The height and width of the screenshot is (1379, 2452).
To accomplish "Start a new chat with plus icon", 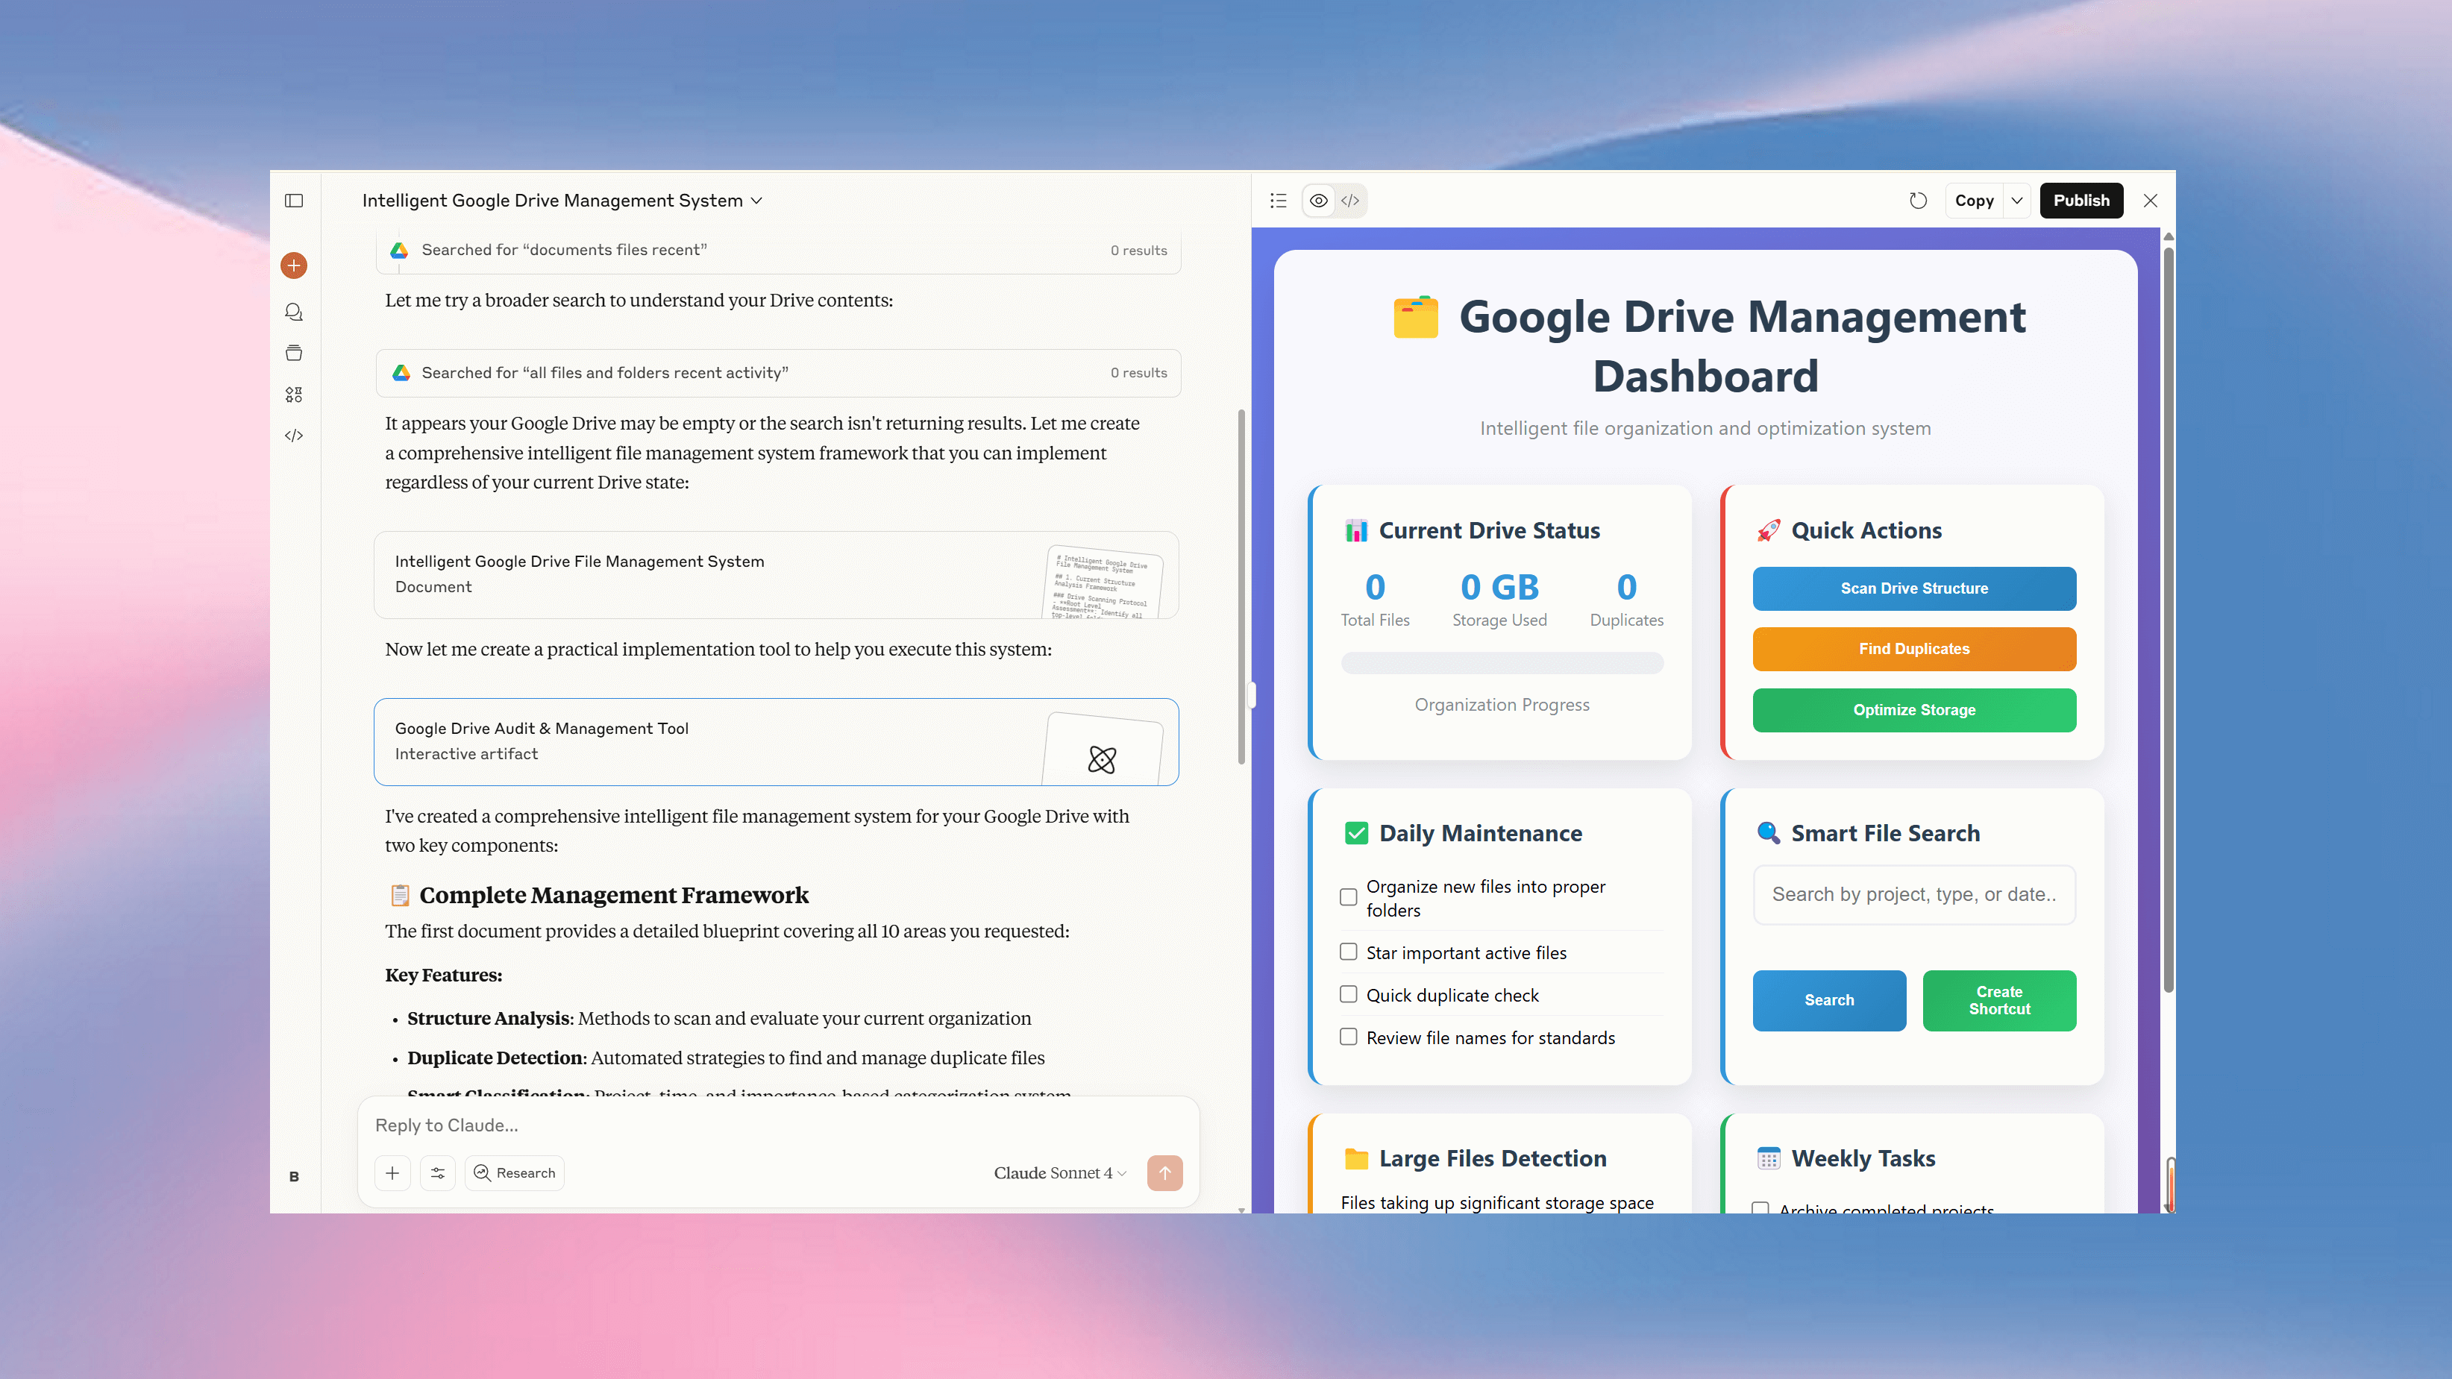I will pos(293,266).
